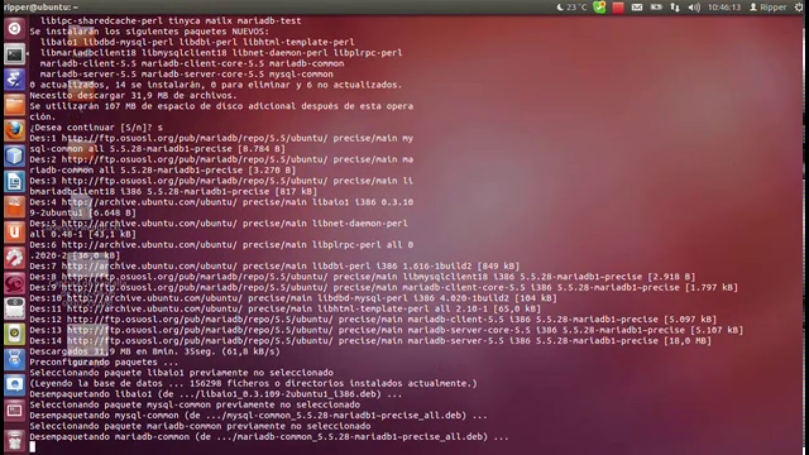Click the 'Preconfigurando paquetes ...' line

(104, 362)
